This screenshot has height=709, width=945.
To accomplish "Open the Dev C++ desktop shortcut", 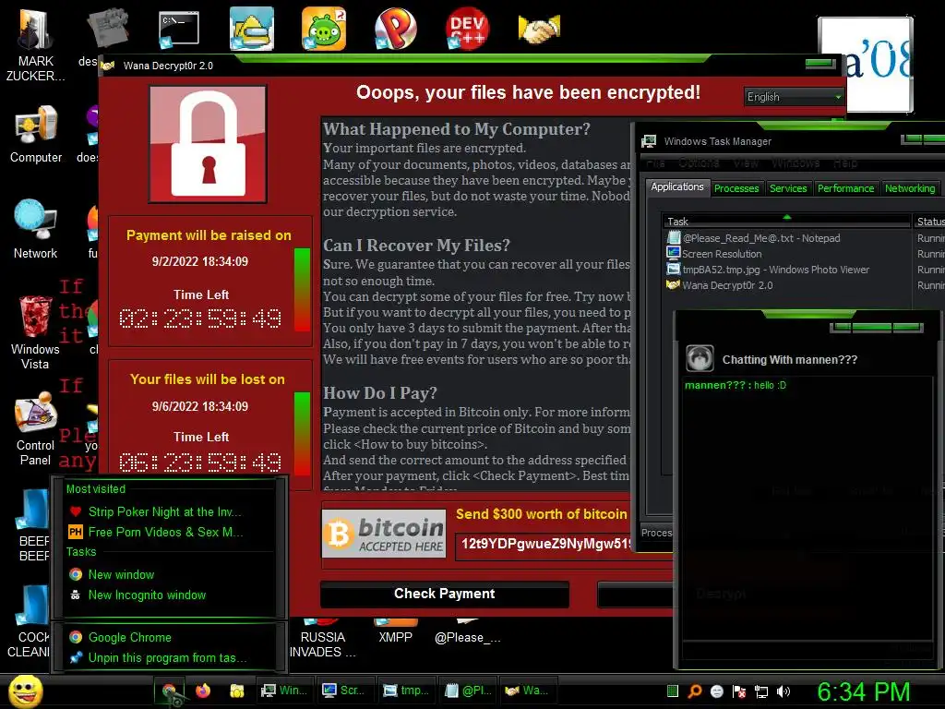I will (x=467, y=29).
